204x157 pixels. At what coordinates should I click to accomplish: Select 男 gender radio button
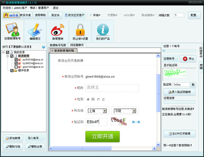coord(88,100)
